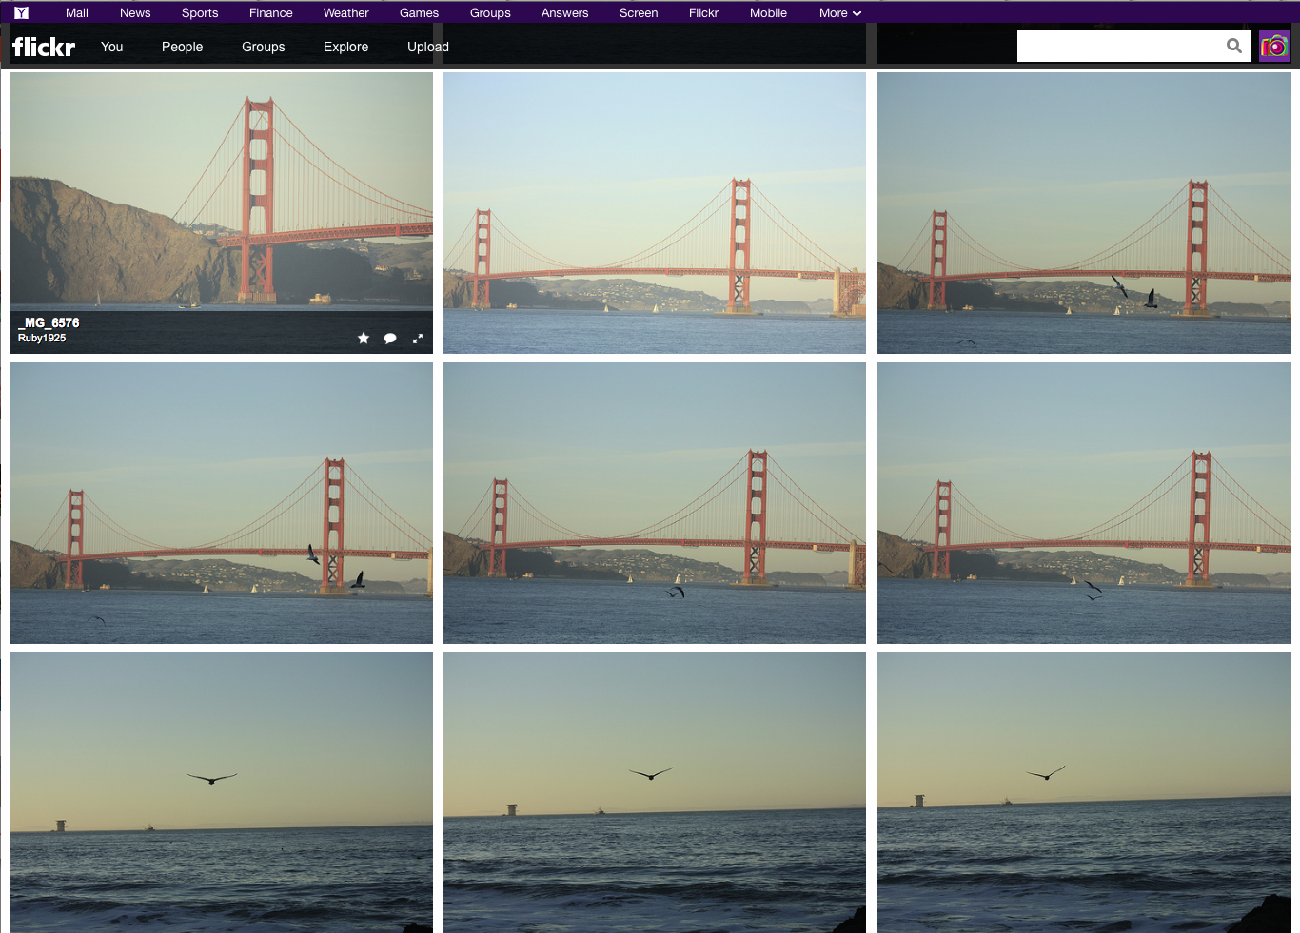Open Mobile in the Yahoo bar
1300x933 pixels.
(x=768, y=13)
